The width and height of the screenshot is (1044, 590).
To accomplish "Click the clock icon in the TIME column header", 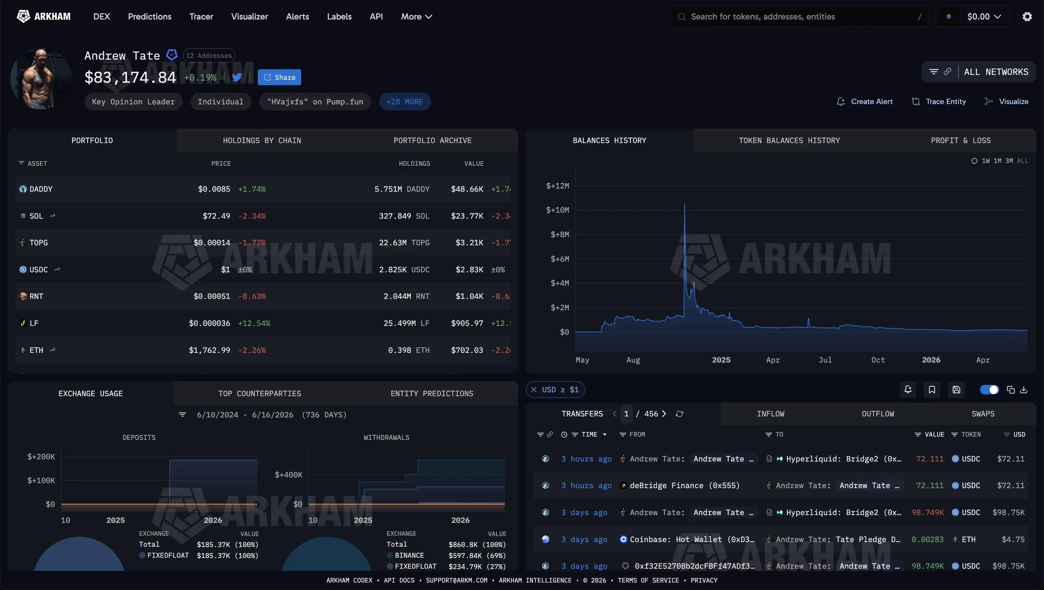I will [x=564, y=435].
